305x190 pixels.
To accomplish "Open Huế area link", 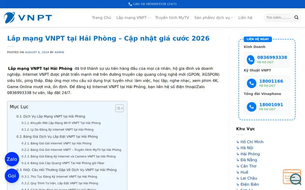I will [244, 172].
